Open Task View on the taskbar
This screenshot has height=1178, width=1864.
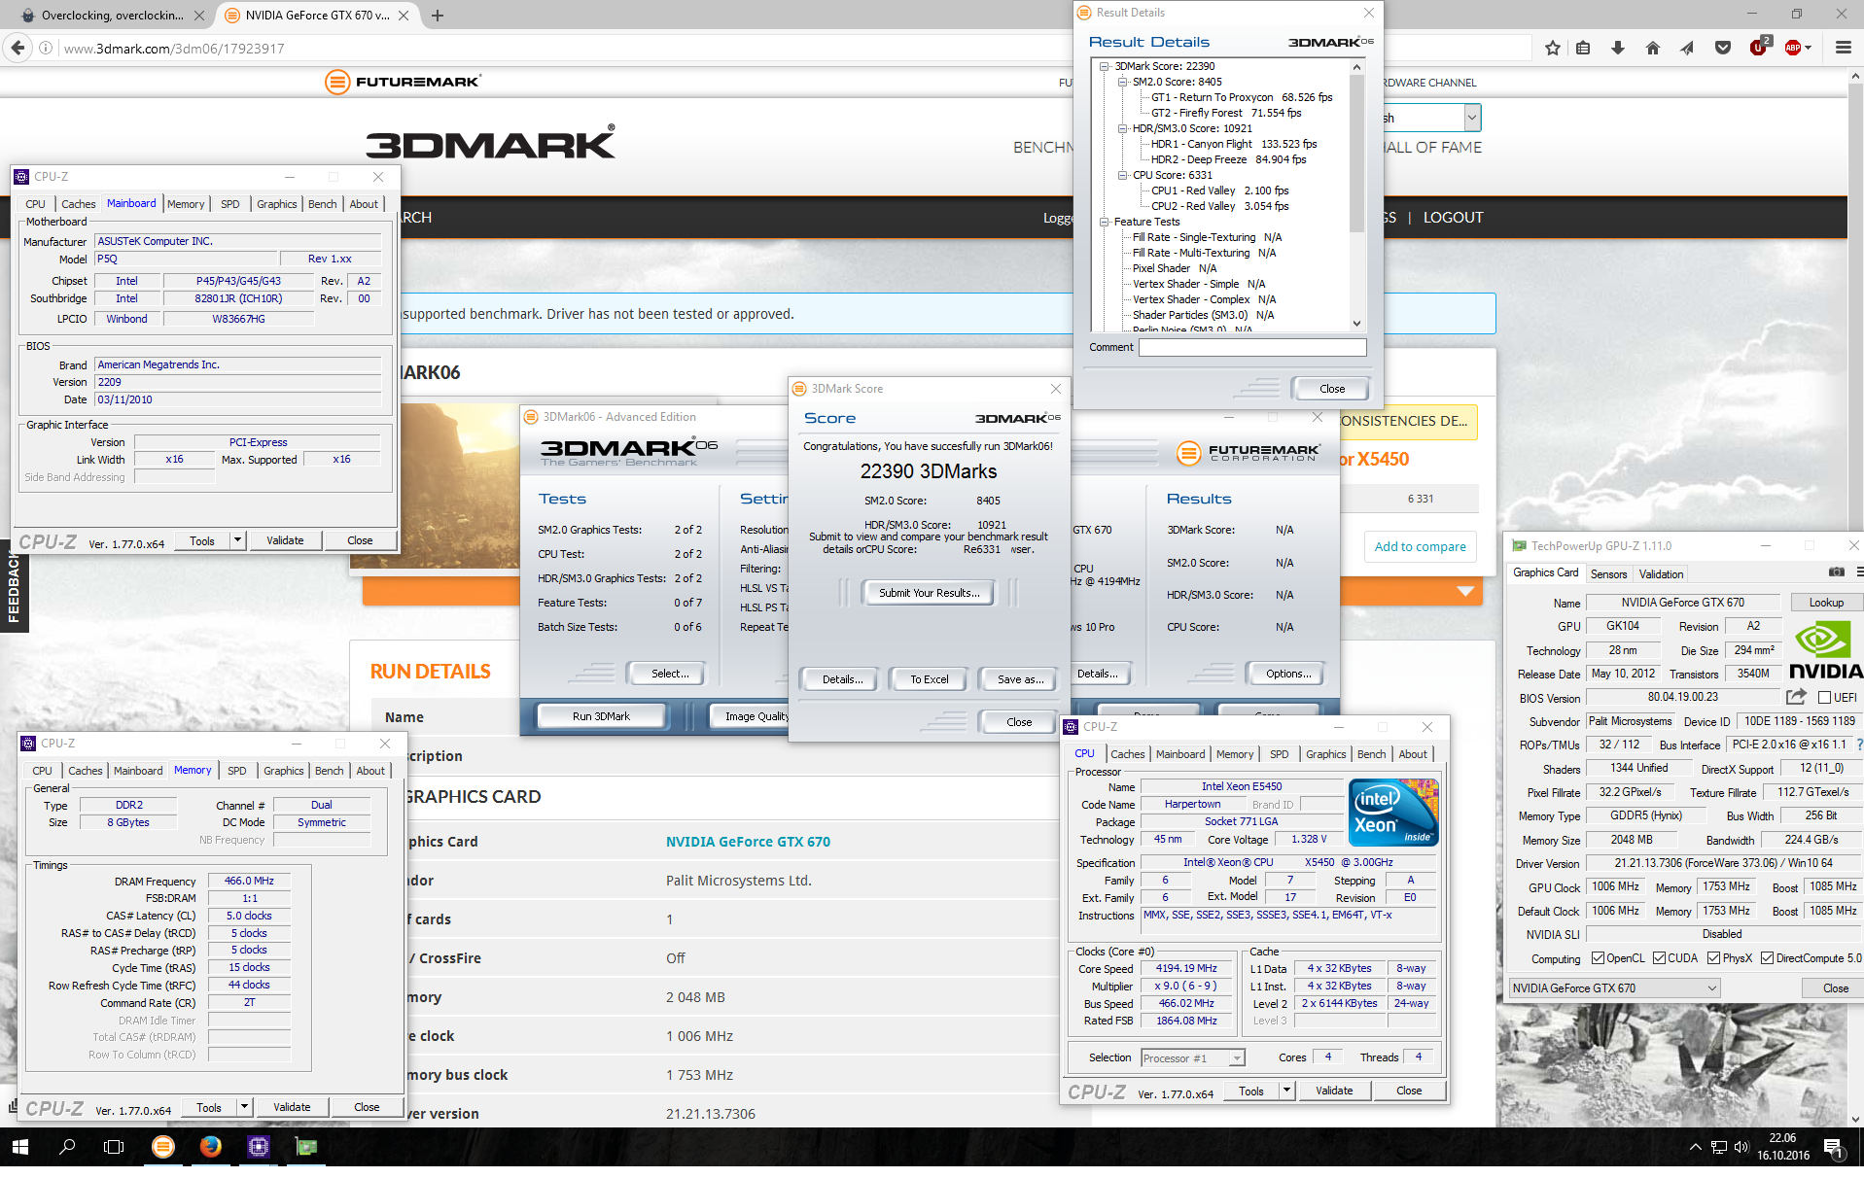114,1147
